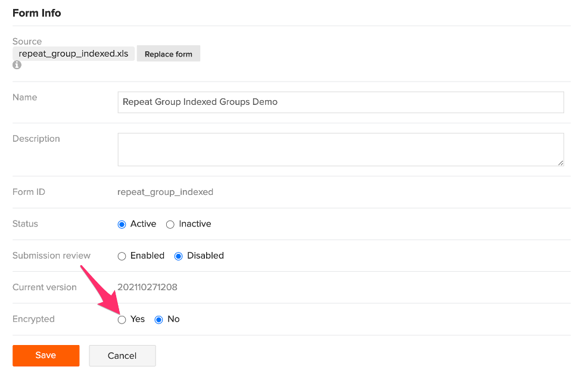Click inside the Description text area

point(340,149)
